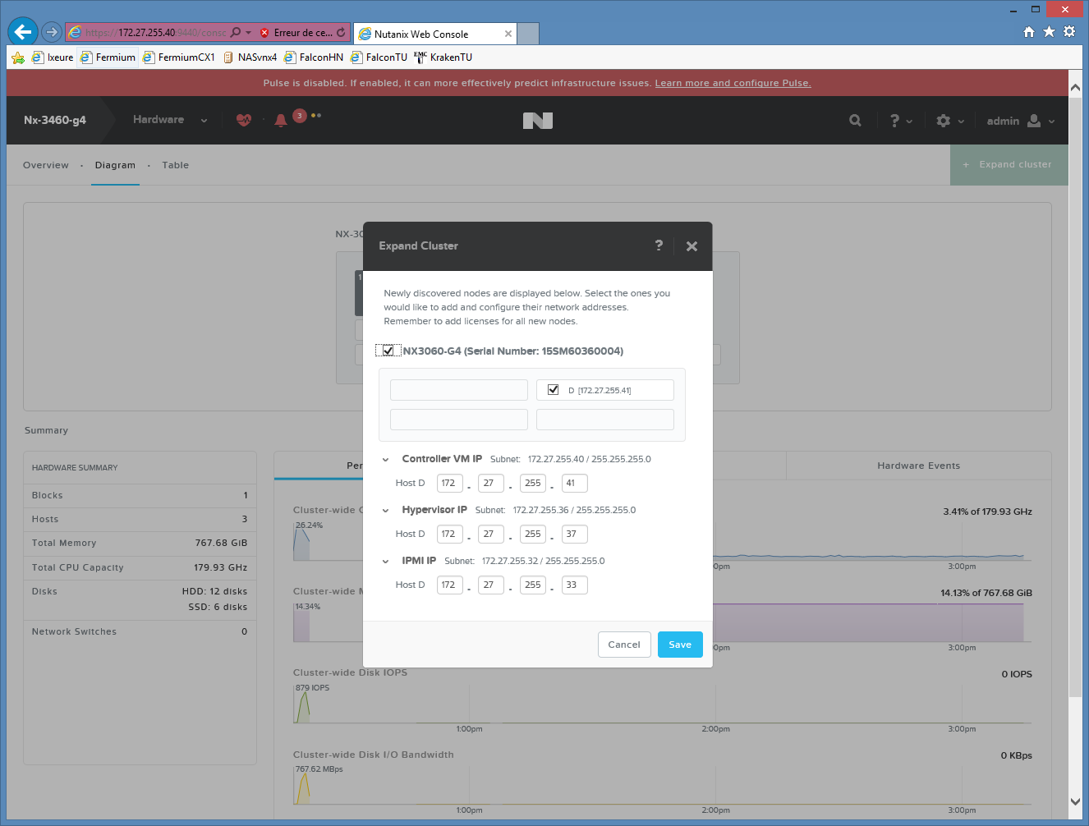
Task: Open the admin user menu
Action: click(x=1021, y=121)
